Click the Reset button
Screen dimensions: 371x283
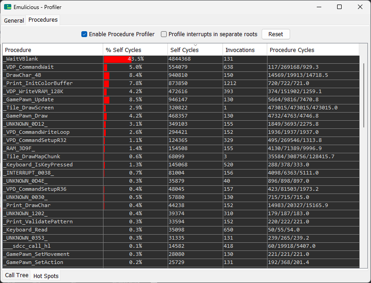click(276, 34)
